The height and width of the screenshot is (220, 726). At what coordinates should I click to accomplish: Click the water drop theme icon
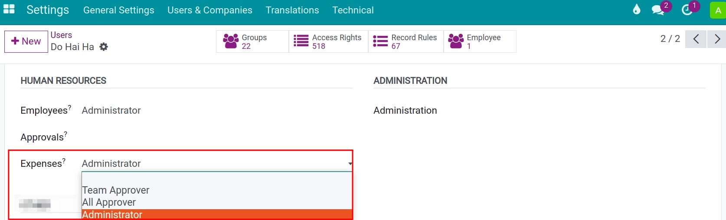(x=636, y=10)
